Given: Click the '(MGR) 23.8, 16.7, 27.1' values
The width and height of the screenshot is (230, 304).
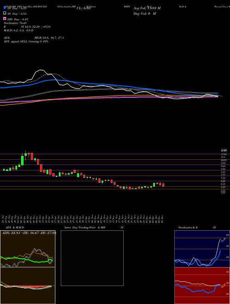Looking at the screenshot, I should click(x=49, y=38).
